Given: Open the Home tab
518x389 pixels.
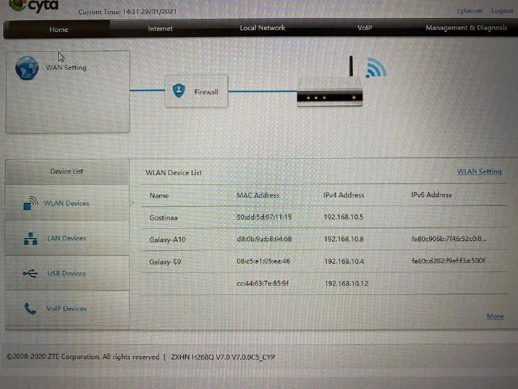Looking at the screenshot, I should coord(58,29).
